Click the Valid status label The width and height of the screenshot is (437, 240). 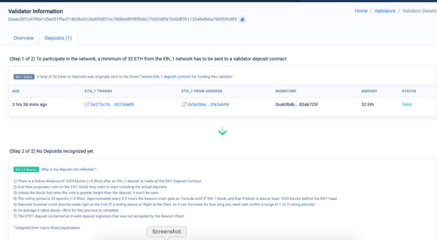point(407,104)
